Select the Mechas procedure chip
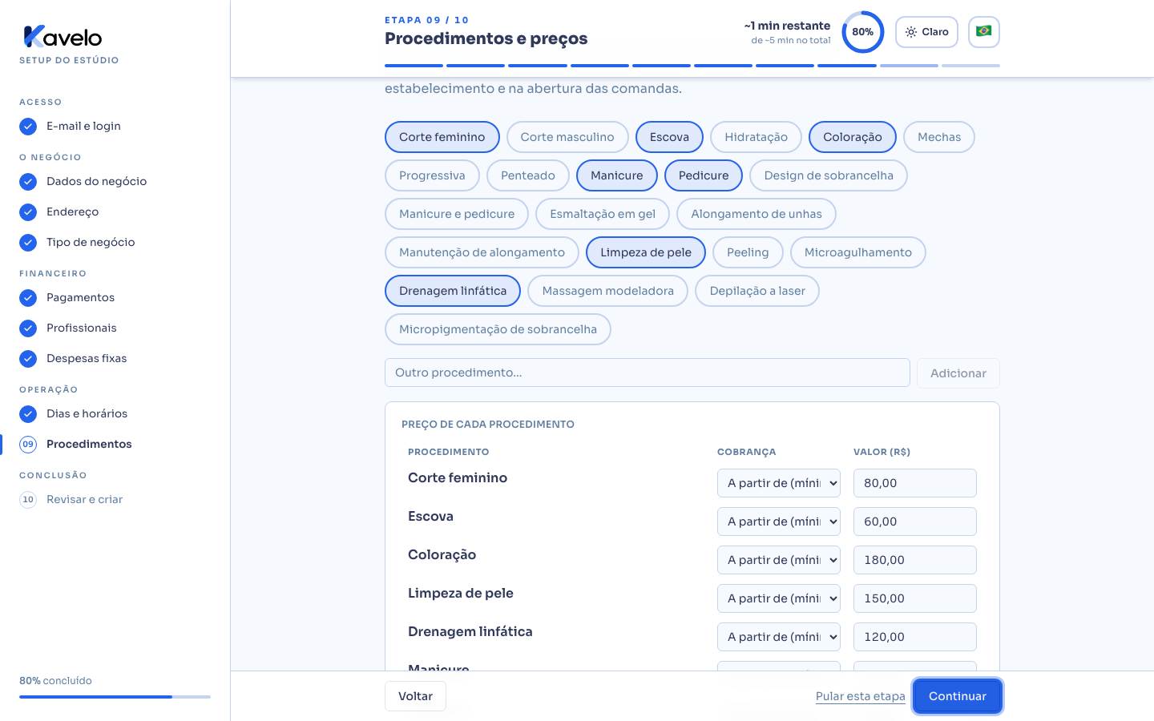 (x=939, y=137)
